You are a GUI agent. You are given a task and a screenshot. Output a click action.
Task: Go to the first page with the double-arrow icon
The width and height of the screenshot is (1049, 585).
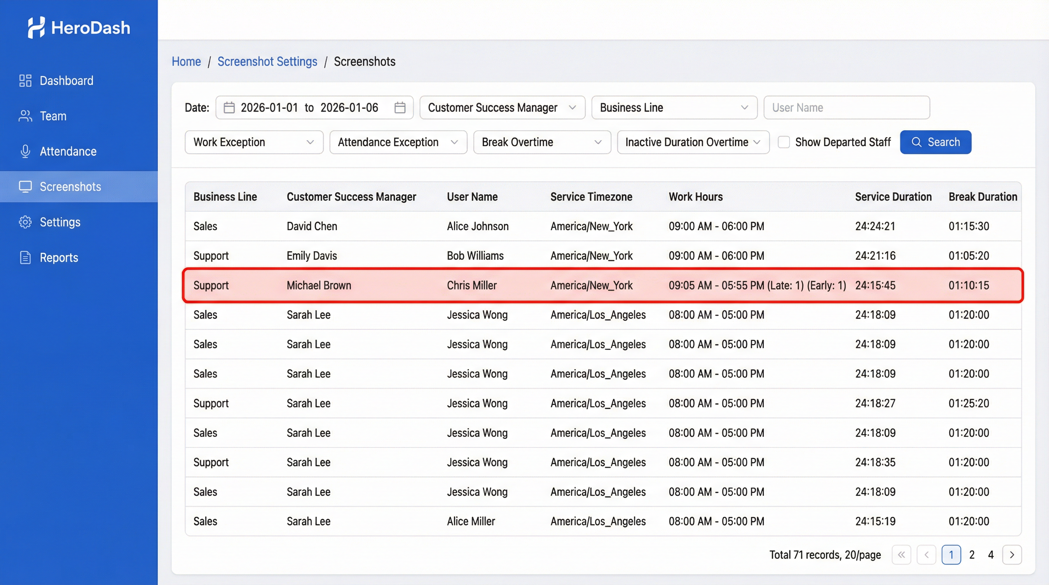click(x=901, y=555)
